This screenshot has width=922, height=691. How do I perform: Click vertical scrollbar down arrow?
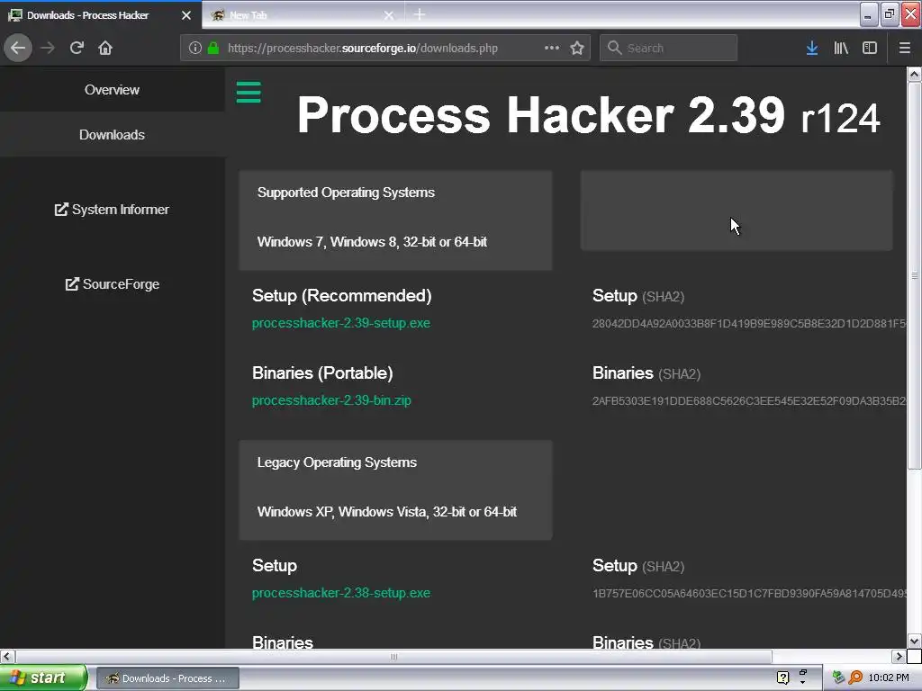(x=914, y=641)
